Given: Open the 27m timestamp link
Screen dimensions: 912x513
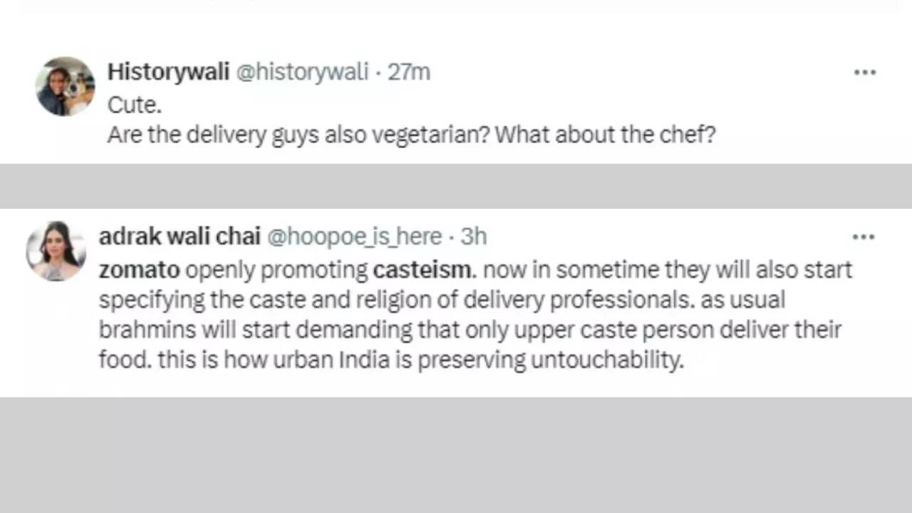Looking at the screenshot, I should (409, 72).
